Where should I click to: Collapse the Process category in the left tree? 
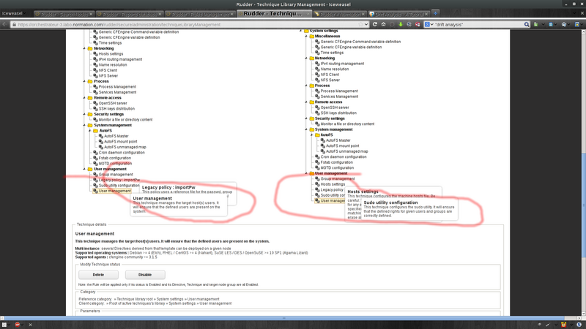coord(84,81)
